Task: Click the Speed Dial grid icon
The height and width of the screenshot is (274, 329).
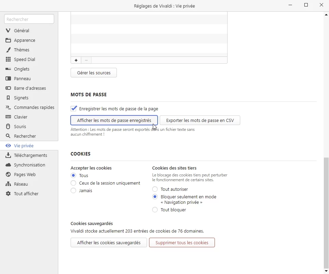Action: coord(8,59)
